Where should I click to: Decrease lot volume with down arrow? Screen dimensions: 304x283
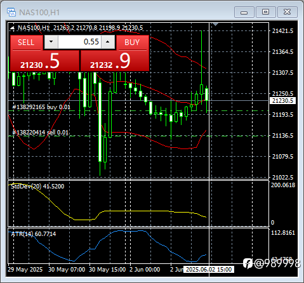click(51, 42)
